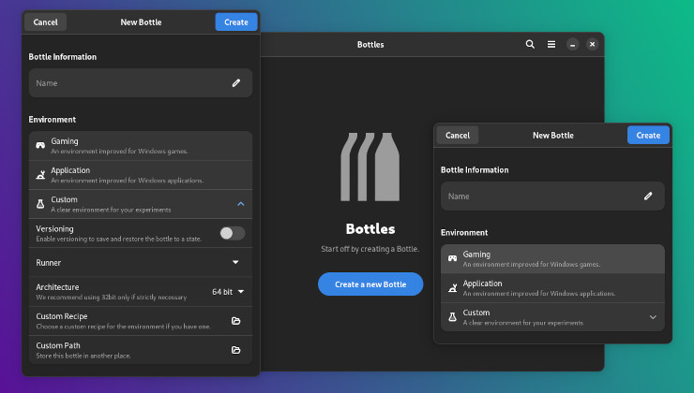Viewport: 694px width, 393px height.
Task: Select Application environment in left dialog
Action: (141, 175)
